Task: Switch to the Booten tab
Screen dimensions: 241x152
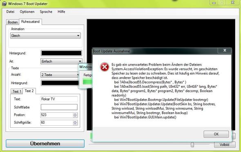Action: 13,22
